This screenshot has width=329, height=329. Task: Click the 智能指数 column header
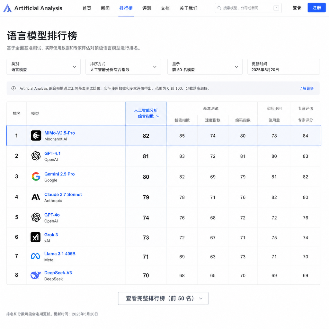tap(182, 120)
